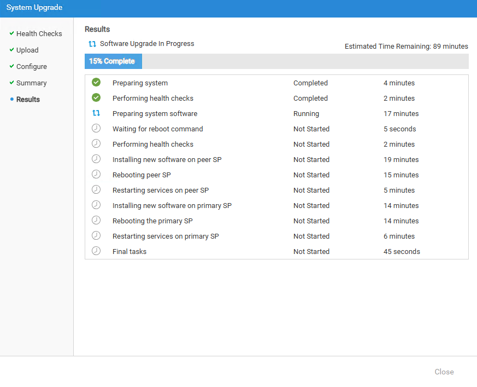The height and width of the screenshot is (387, 477).
Task: Click the clock icon next to Rebooting peer SP
Action: 96,175
